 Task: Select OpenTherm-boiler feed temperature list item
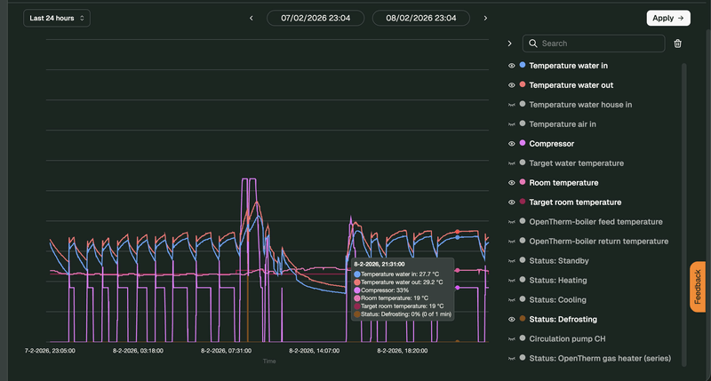pos(597,222)
